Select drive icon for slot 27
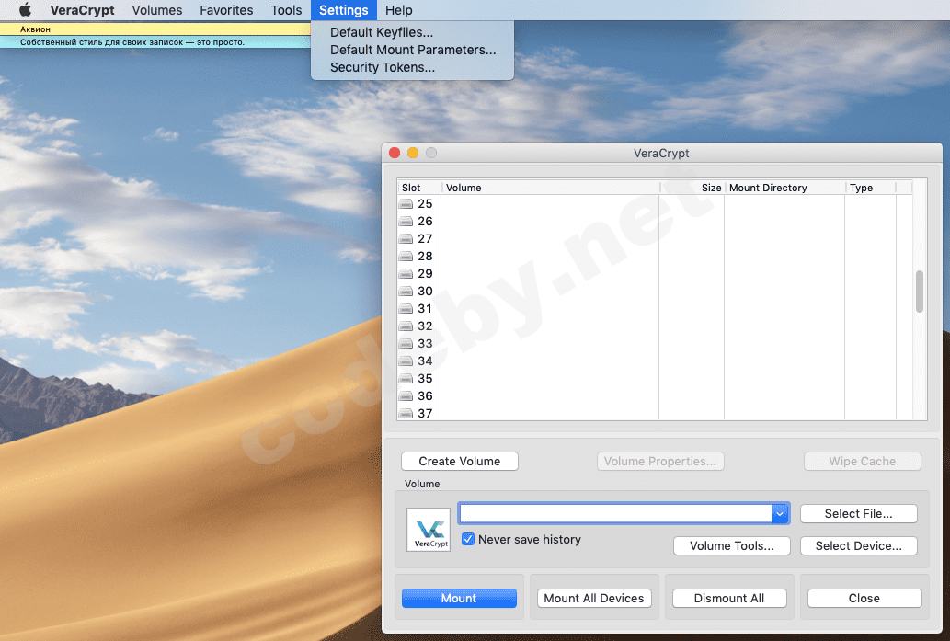The image size is (950, 641). pyautogui.click(x=406, y=239)
